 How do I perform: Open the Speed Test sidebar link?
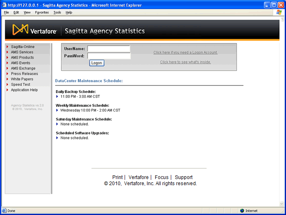pyautogui.click(x=20, y=85)
